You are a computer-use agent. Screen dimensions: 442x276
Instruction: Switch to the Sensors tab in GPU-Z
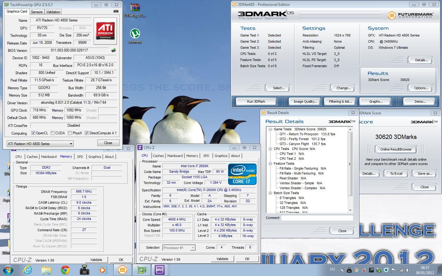click(x=37, y=12)
